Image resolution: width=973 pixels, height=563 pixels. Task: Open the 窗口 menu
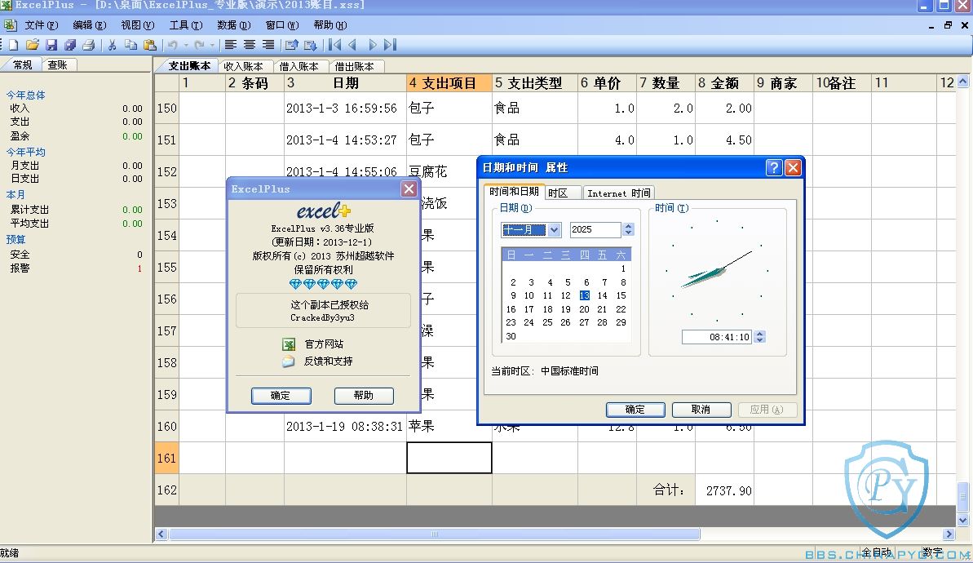pos(281,24)
